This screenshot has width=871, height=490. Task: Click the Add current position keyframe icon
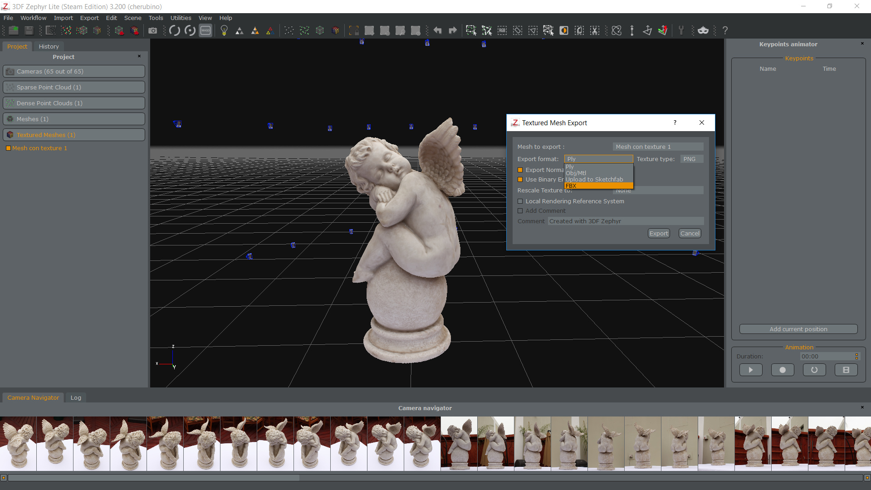point(798,328)
